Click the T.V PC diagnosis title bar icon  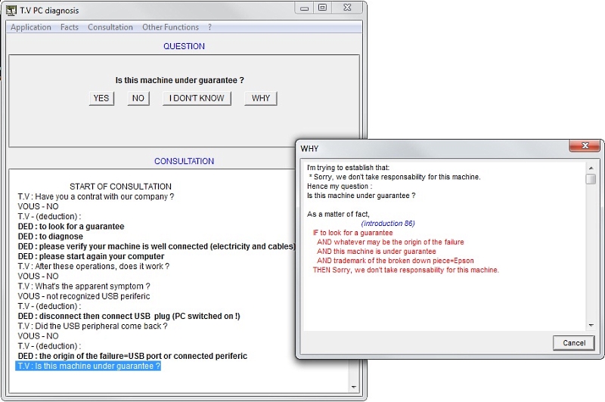pyautogui.click(x=11, y=10)
